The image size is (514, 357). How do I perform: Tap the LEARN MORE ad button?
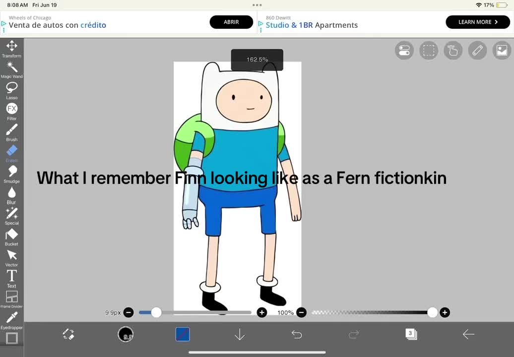coord(478,22)
